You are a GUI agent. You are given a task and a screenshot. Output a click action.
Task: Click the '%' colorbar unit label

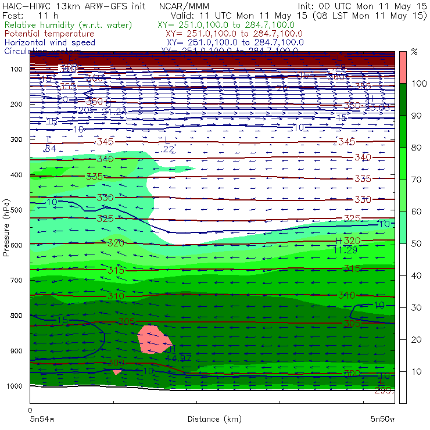coord(414,52)
